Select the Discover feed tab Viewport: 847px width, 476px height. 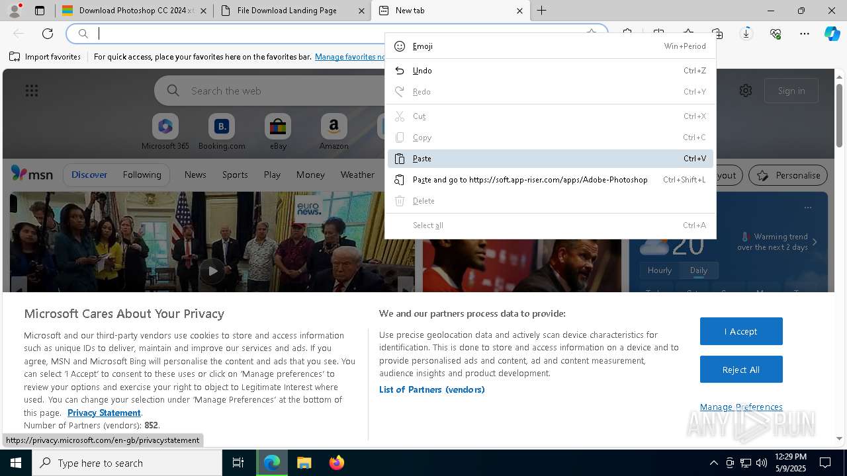tap(89, 175)
